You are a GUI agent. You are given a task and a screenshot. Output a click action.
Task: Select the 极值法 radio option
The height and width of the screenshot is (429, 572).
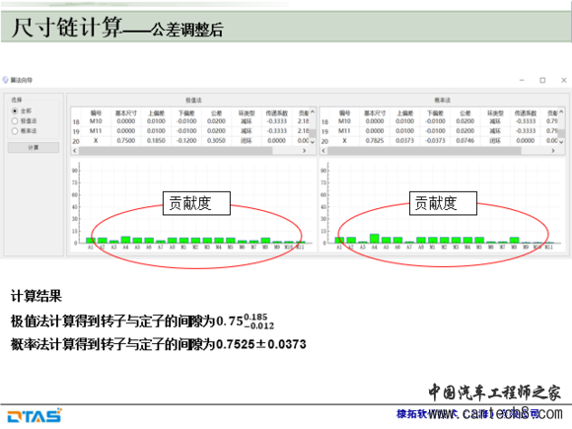pyautogui.click(x=15, y=121)
